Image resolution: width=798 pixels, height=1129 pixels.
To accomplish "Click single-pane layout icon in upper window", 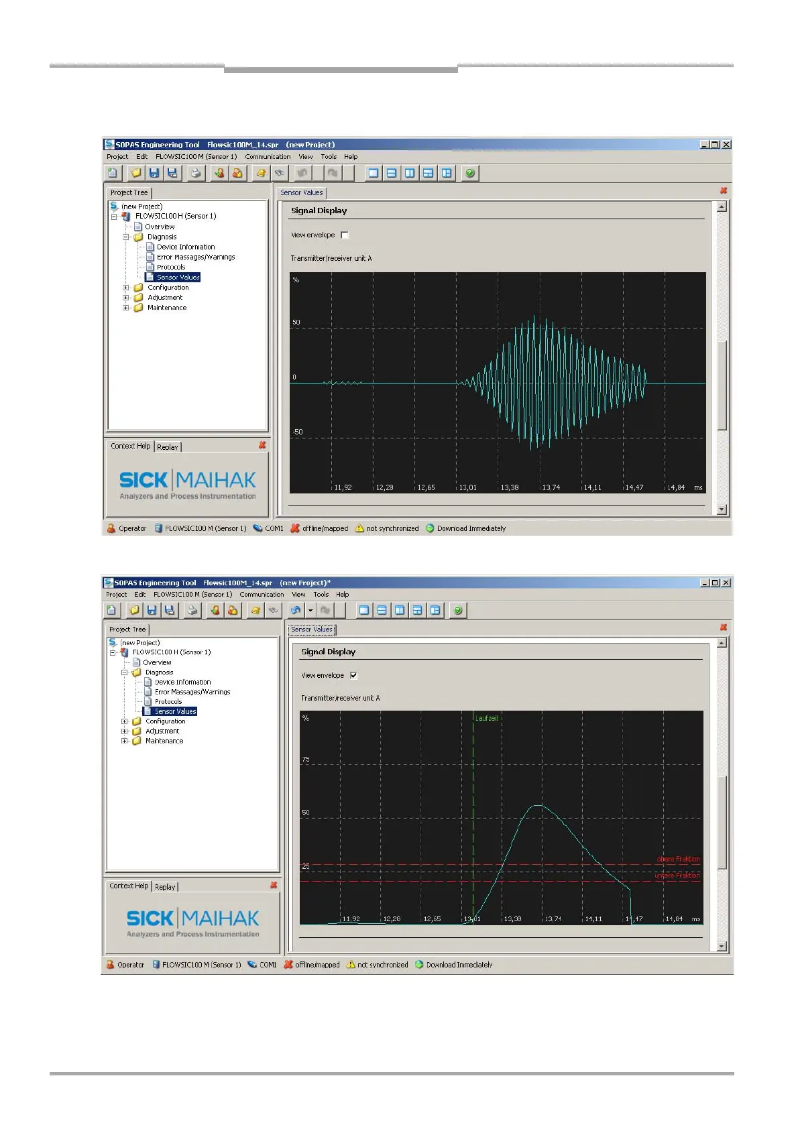I will click(x=374, y=173).
